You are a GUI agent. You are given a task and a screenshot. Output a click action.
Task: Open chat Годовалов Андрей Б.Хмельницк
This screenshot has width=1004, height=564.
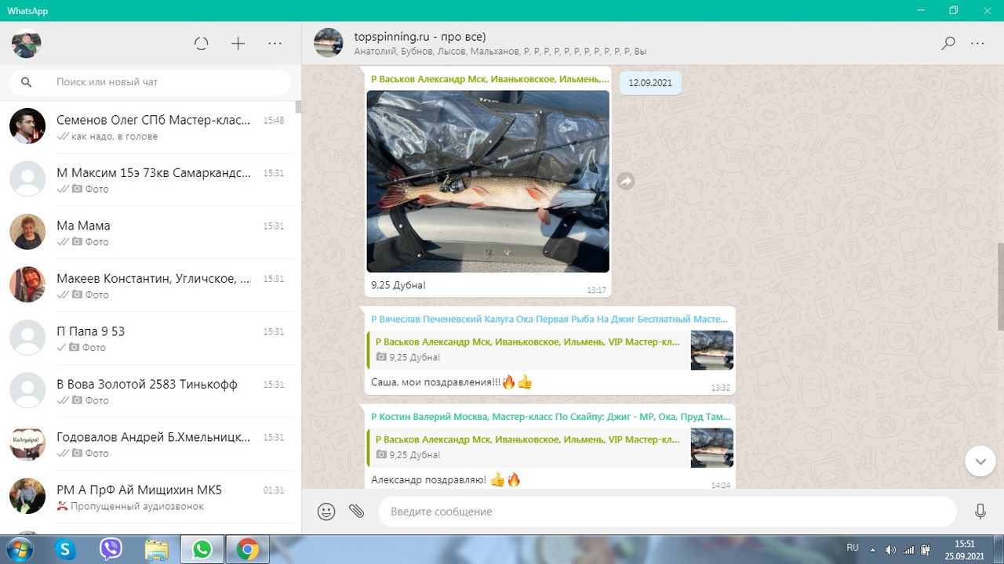[x=149, y=444]
